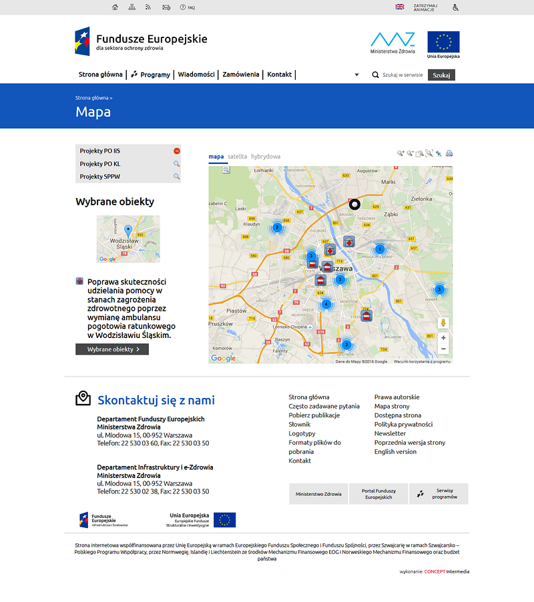Expand the Projekty PO KL row

click(x=128, y=164)
